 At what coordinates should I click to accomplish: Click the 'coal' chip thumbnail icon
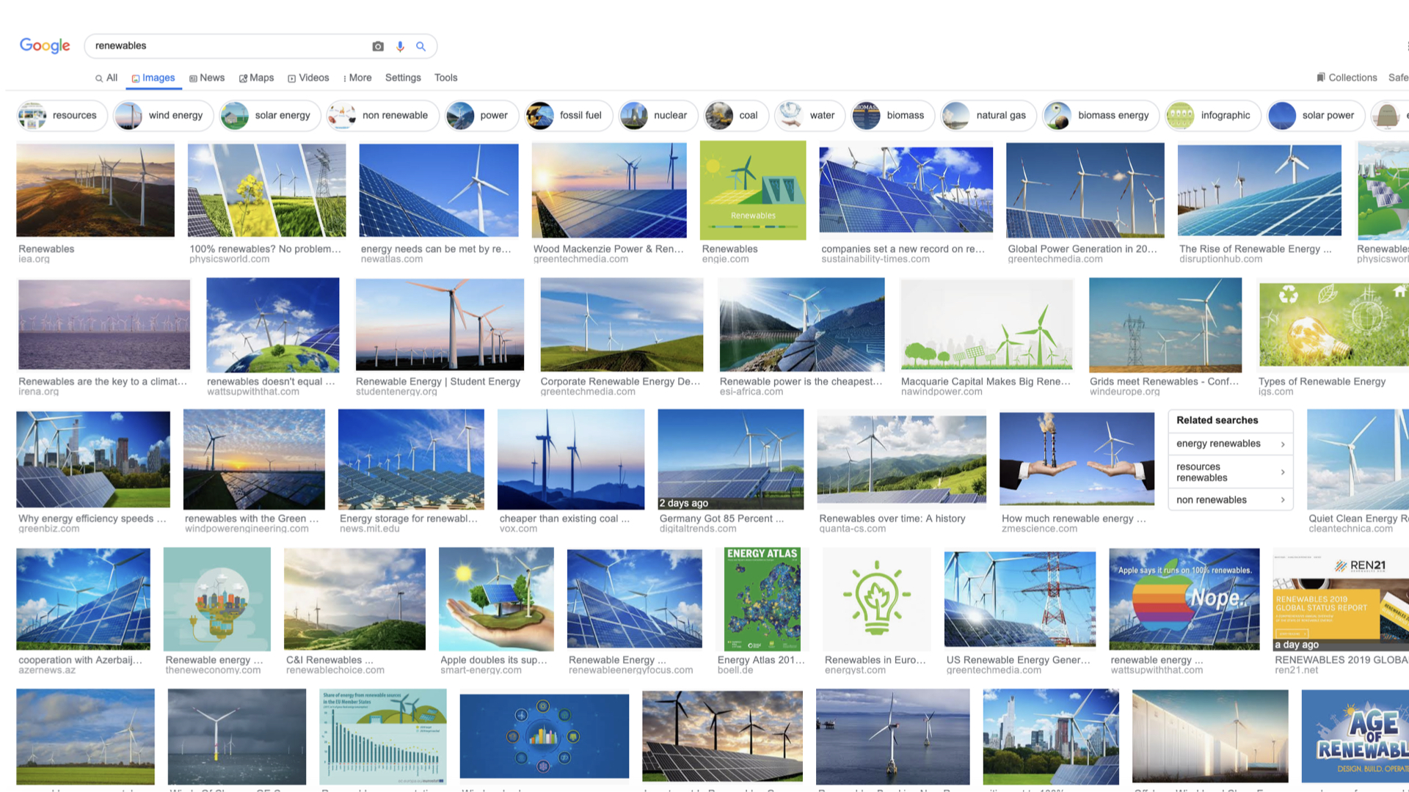(x=719, y=116)
